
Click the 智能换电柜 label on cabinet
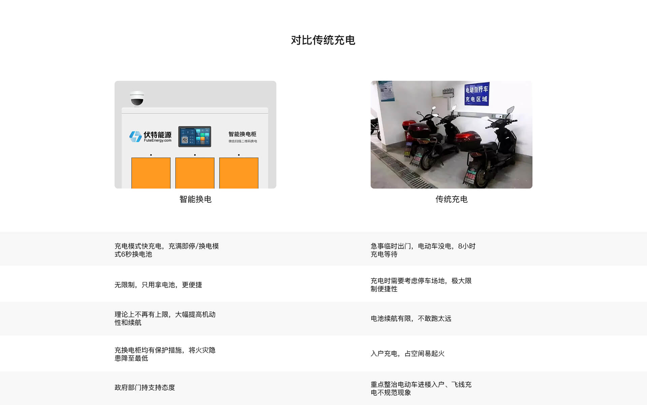242,134
